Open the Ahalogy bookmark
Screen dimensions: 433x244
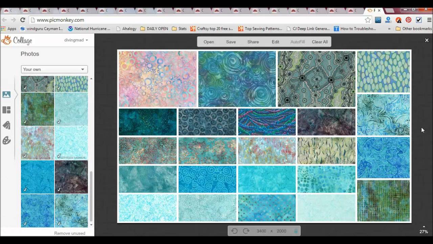tap(126, 29)
